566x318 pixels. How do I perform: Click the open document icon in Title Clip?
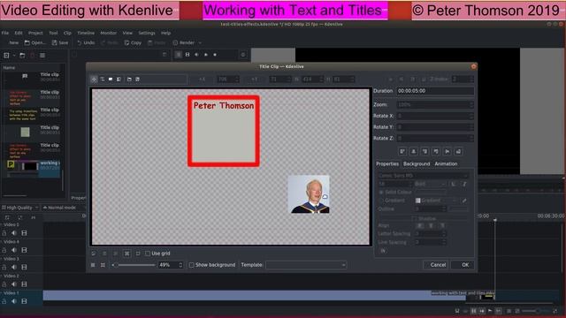[129, 79]
